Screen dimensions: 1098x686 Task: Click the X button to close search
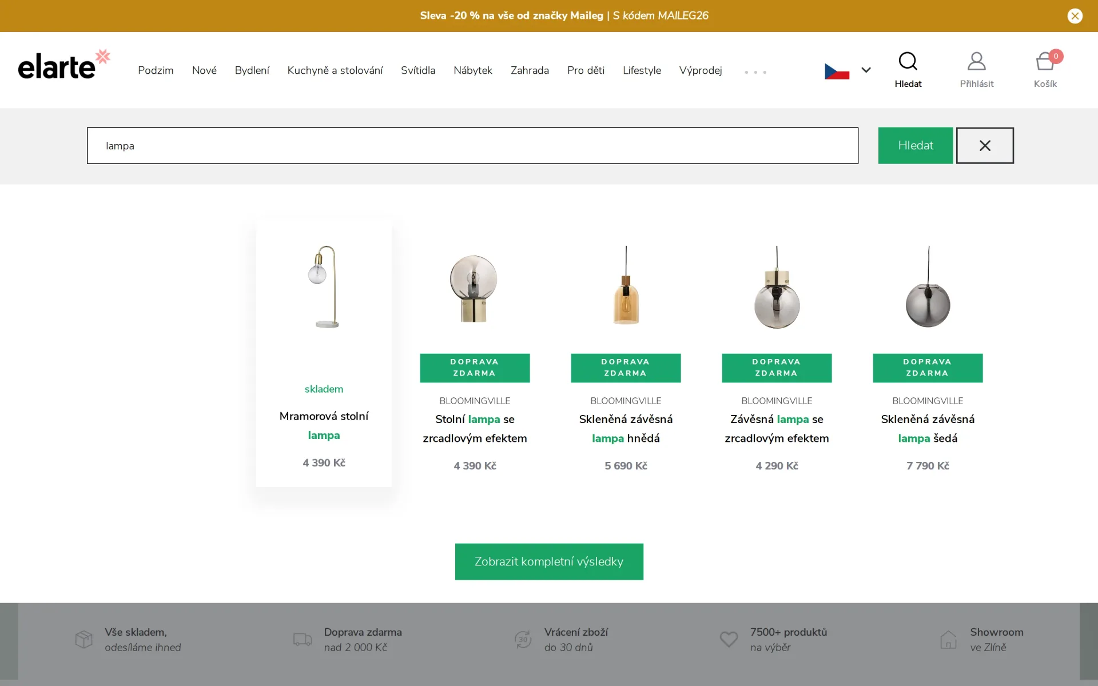pyautogui.click(x=985, y=145)
